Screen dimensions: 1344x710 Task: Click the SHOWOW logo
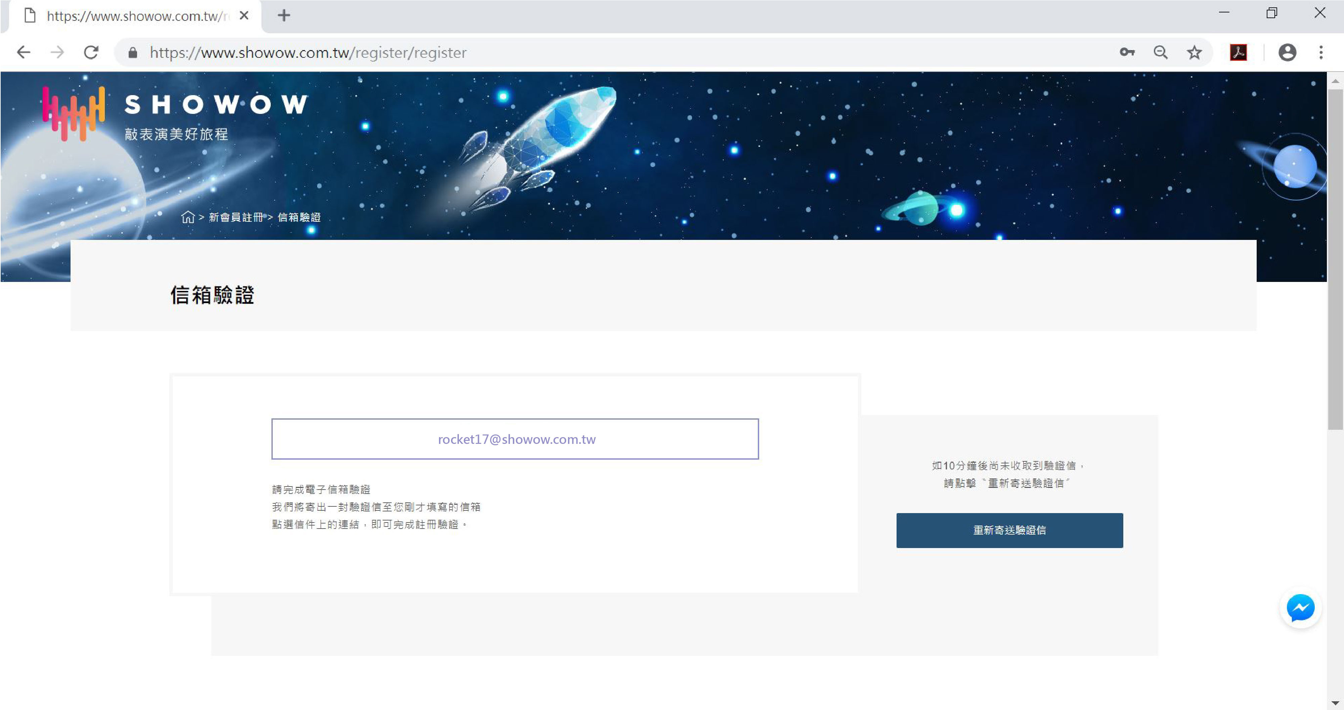pos(175,113)
